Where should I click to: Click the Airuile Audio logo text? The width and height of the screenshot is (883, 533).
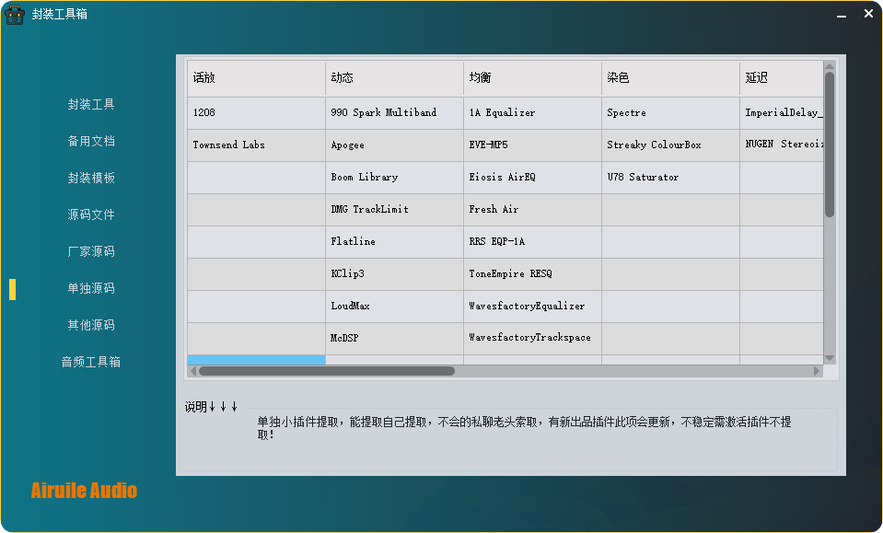[84, 491]
